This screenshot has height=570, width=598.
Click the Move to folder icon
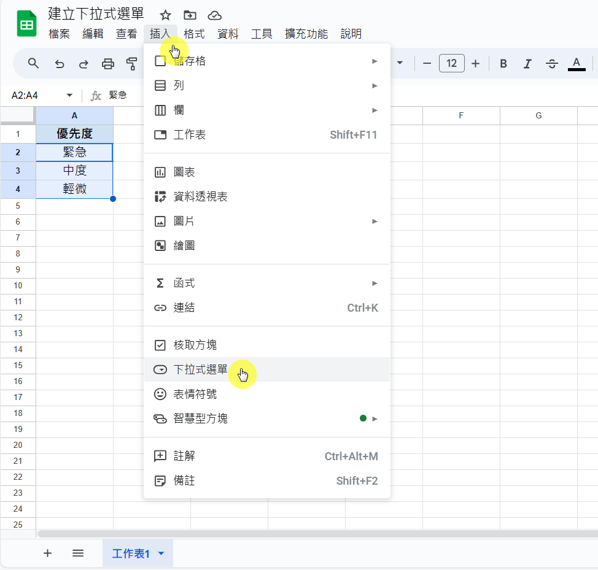[189, 15]
